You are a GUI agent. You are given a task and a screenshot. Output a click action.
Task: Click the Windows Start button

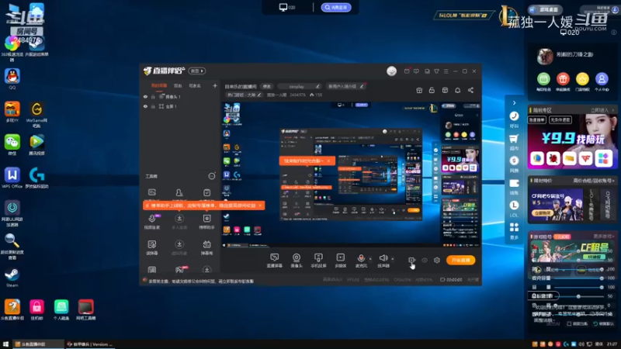5,344
